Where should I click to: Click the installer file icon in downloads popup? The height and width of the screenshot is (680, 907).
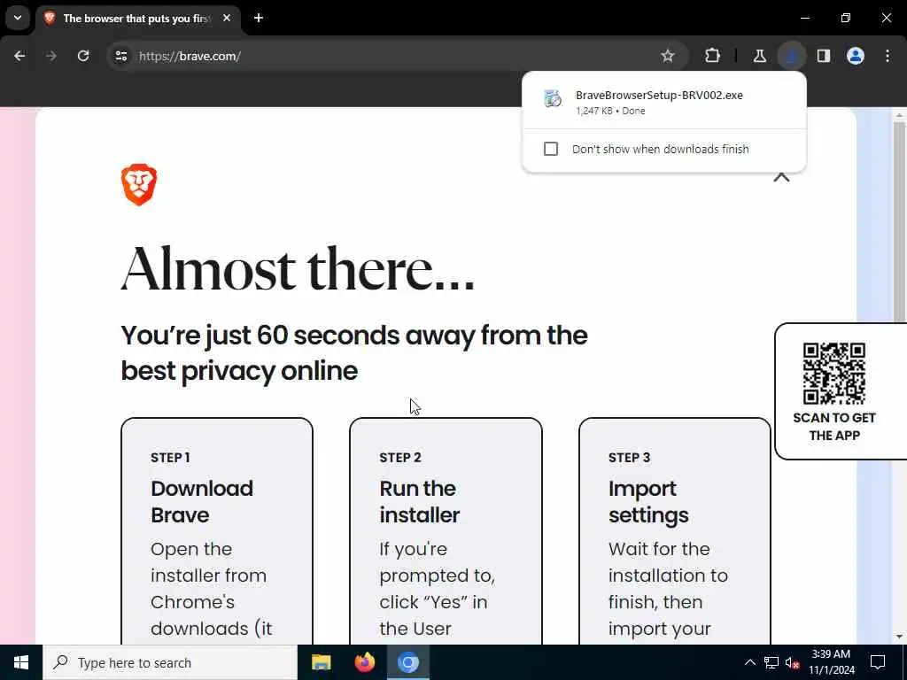point(553,98)
